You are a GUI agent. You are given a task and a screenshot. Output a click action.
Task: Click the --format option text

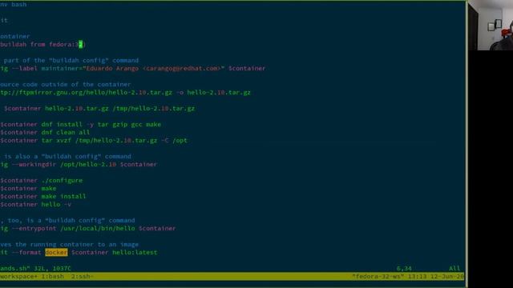click(x=26, y=253)
